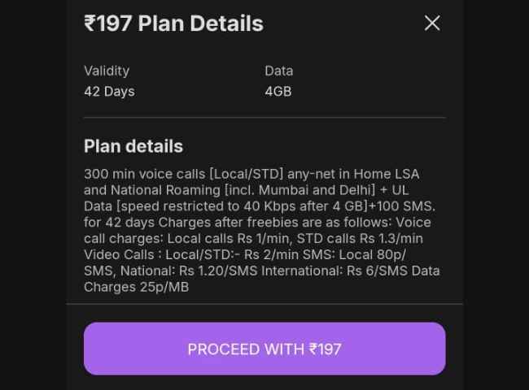
Task: Select the 42 Days validity value
Action: [x=109, y=91]
